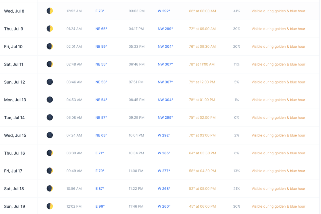Select the moon icon for Thu, Jul 9

pos(50,29)
